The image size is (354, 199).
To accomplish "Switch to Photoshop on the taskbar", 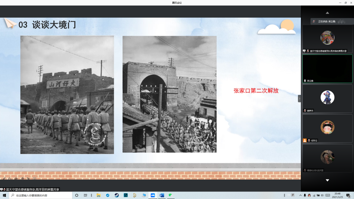I will click(x=126, y=195).
